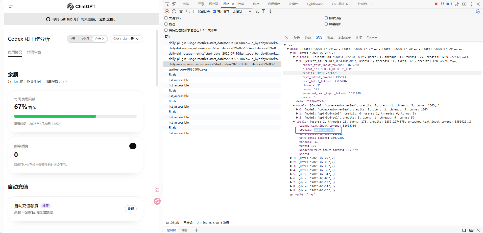Open the 计时 tab

(358, 37)
